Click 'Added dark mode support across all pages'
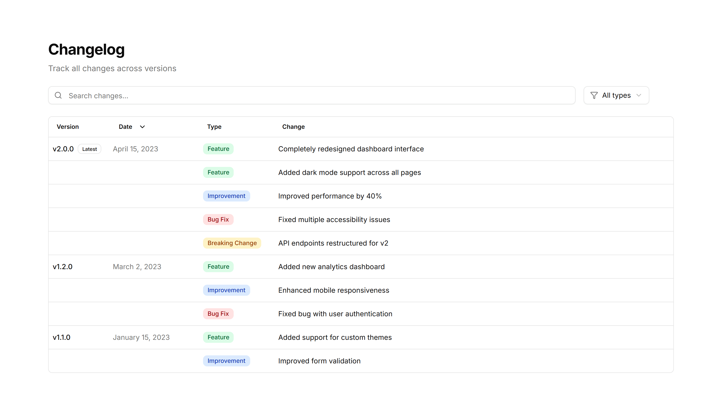 349,172
